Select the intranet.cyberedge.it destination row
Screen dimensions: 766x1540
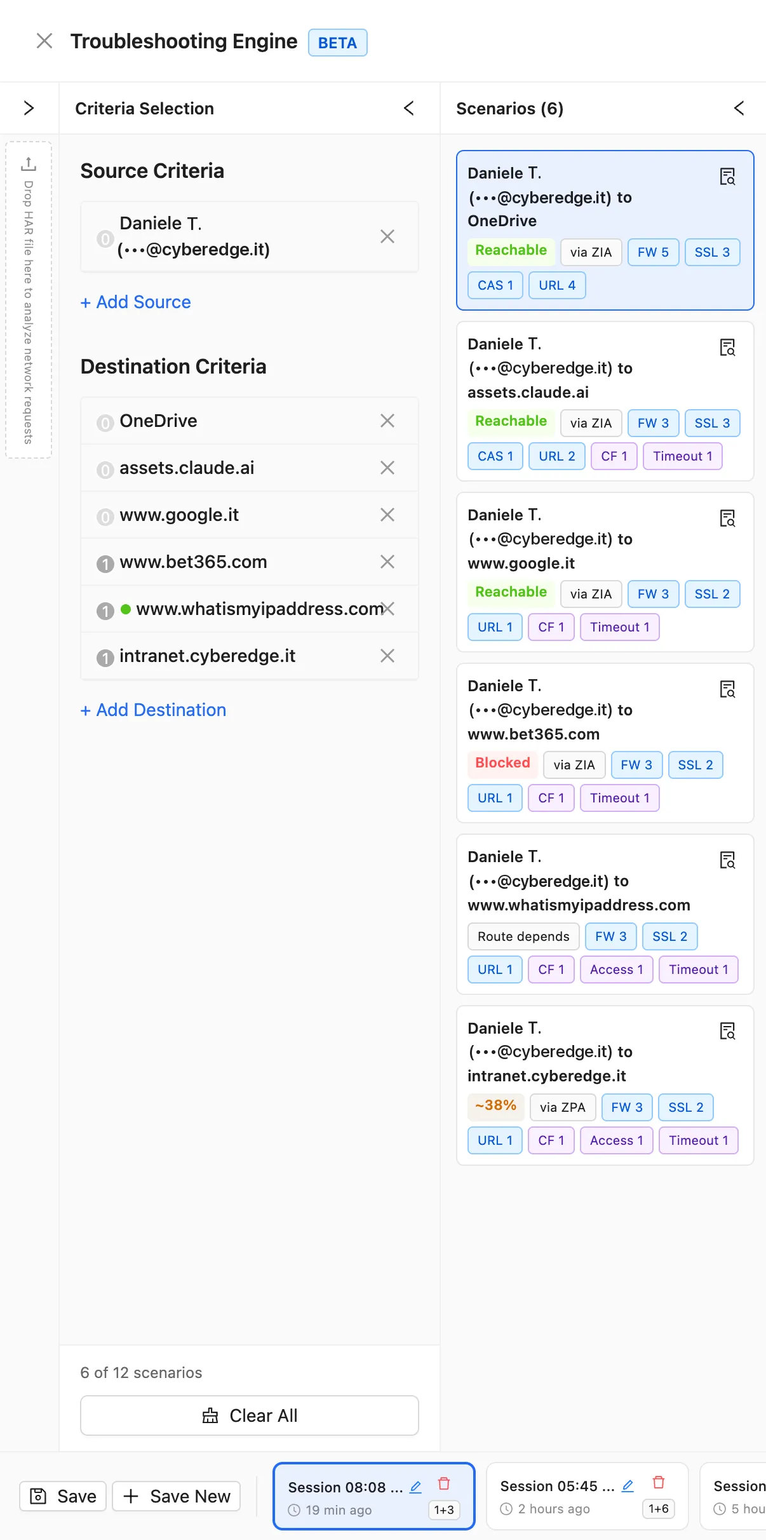[x=250, y=656]
